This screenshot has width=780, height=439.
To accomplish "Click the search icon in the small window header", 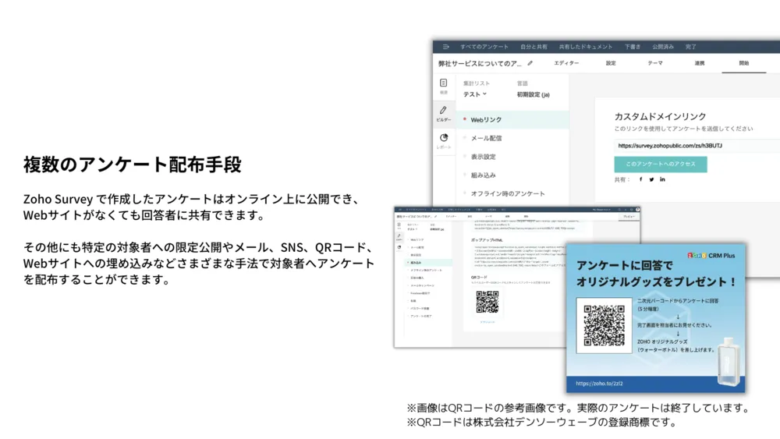I will [x=619, y=210].
